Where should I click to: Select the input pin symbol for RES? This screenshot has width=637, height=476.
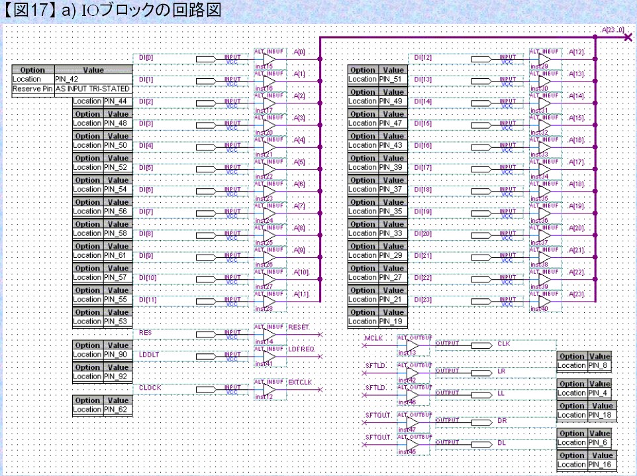pos(206,334)
